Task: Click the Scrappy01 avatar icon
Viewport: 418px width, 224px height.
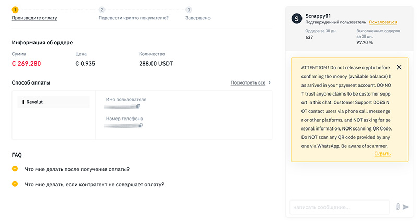Action: pyautogui.click(x=297, y=18)
